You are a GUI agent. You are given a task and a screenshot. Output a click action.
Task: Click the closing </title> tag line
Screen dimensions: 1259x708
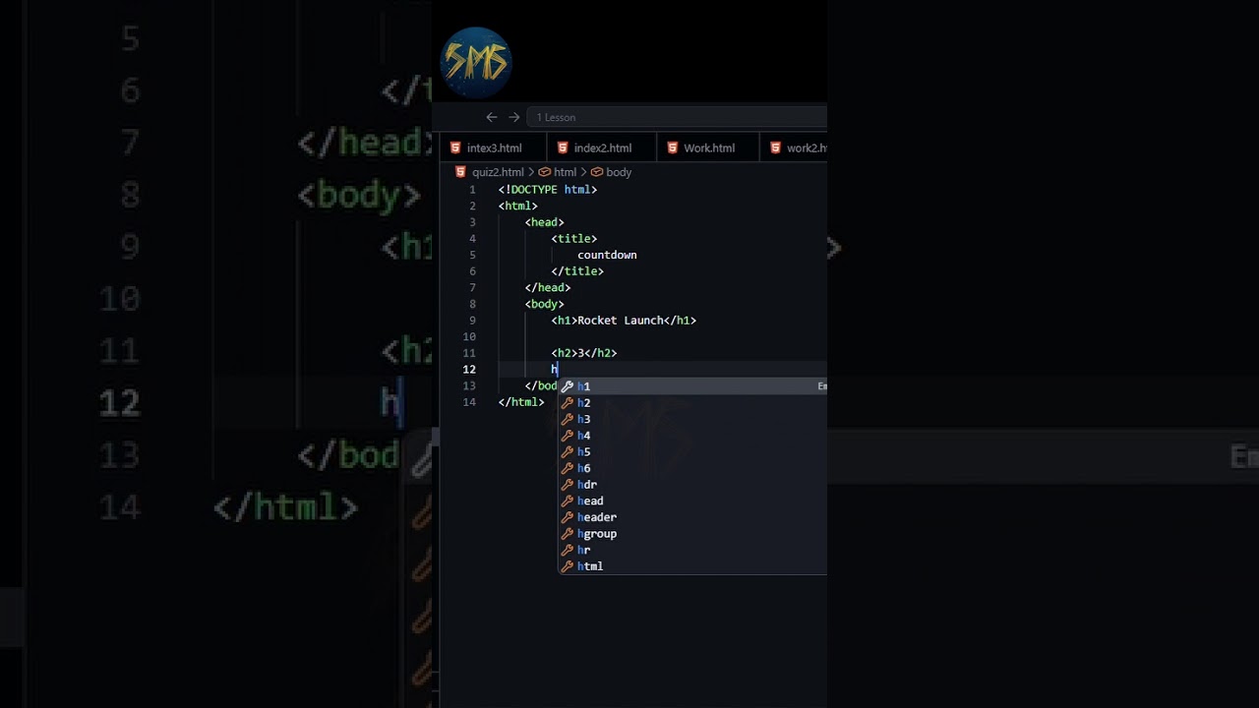pos(577,271)
